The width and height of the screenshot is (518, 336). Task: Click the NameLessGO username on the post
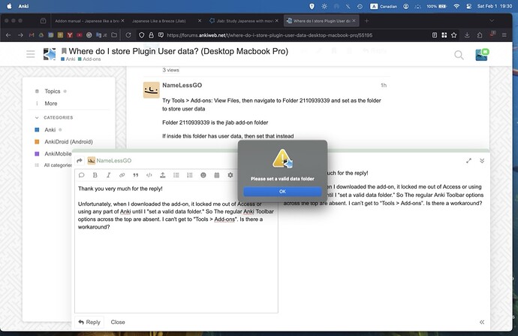coord(182,86)
